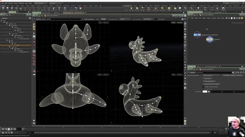The height and width of the screenshot is (137, 245).
Task: Open the Render menu
Action: [10, 3]
